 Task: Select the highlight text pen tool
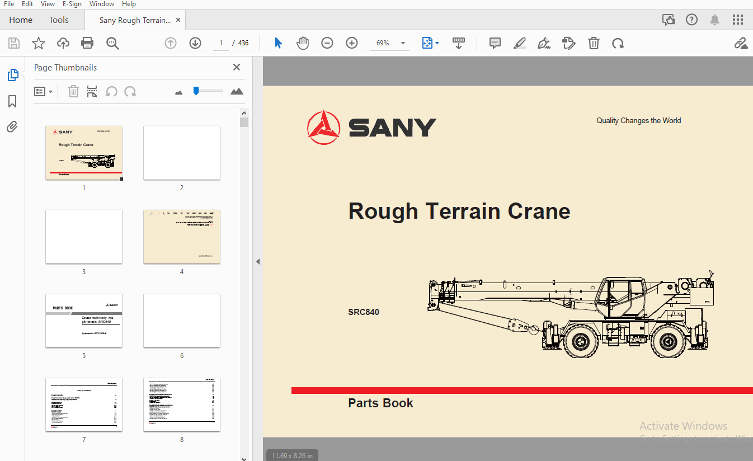click(x=520, y=43)
